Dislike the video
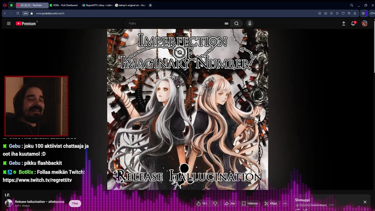 point(215,203)
